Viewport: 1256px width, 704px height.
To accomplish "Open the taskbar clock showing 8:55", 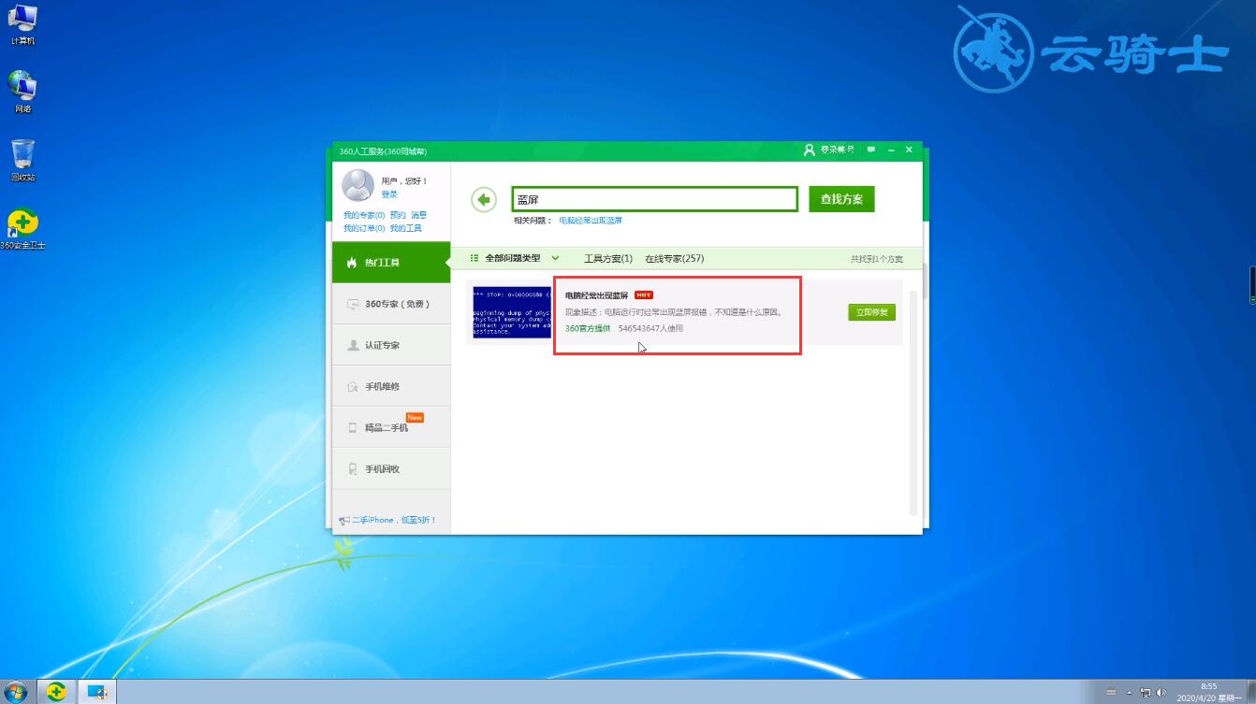I will point(1208,692).
